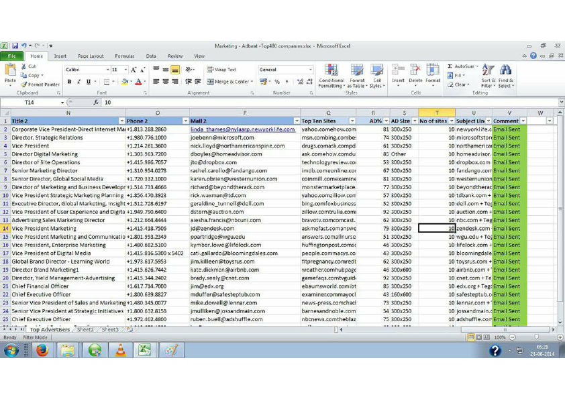The width and height of the screenshot is (565, 399).
Task: Apply the Fill Color bucket
Action: tap(124, 81)
